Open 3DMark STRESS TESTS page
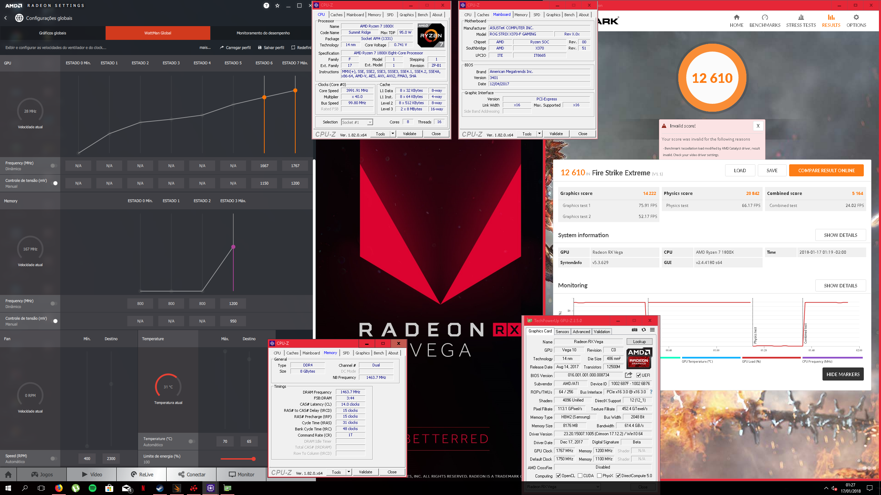The width and height of the screenshot is (881, 495). [801, 21]
